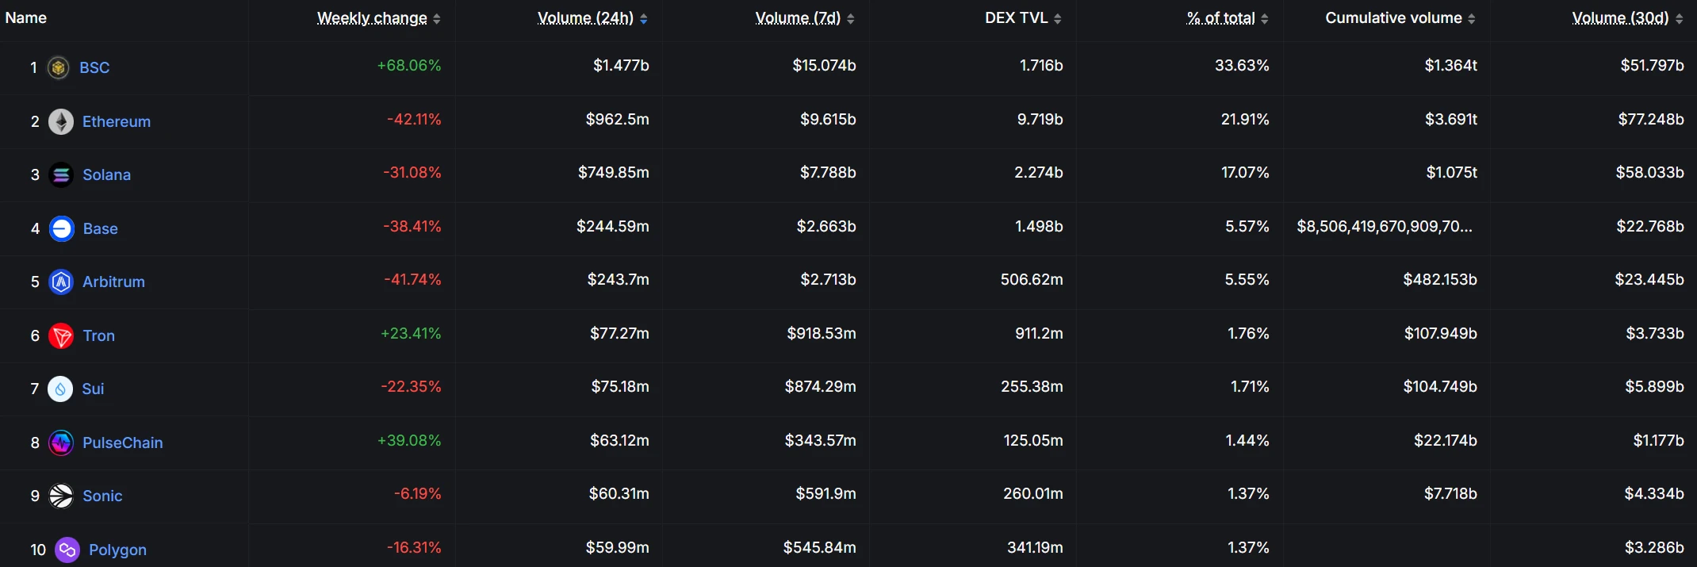The image size is (1697, 567).
Task: Click the BSC chain logo icon
Action: 58,68
